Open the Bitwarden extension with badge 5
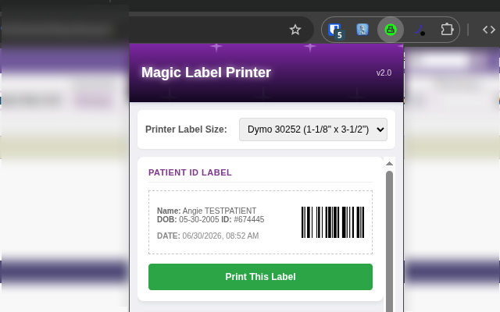Image resolution: width=500 pixels, height=312 pixels. pyautogui.click(x=335, y=30)
